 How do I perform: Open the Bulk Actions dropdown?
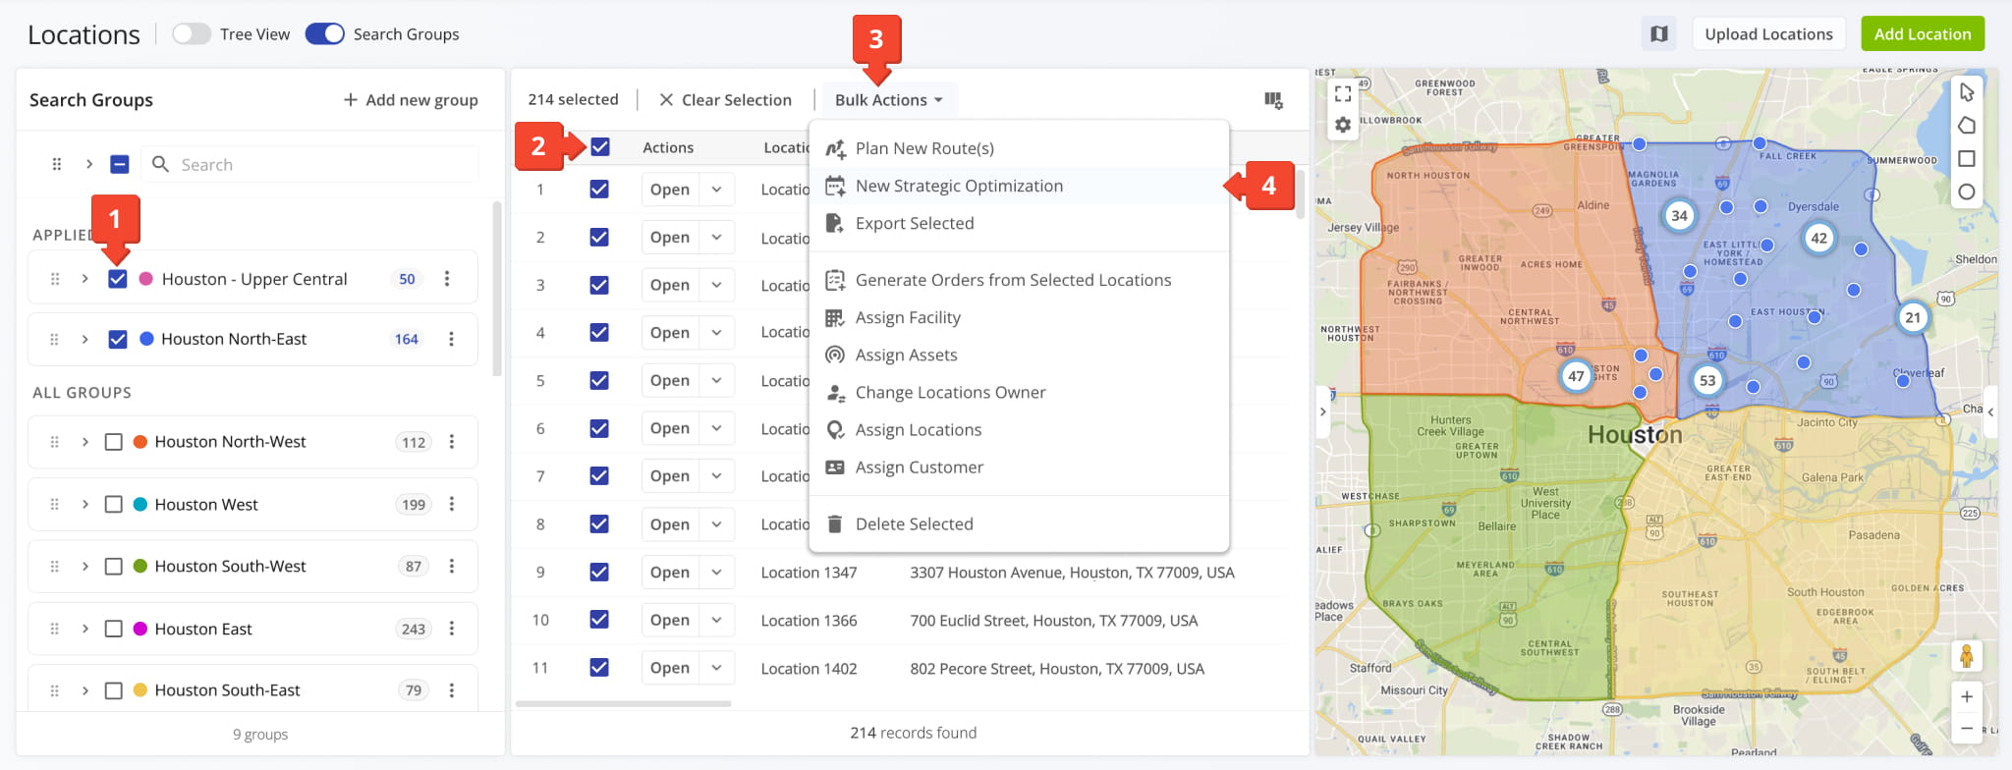(x=889, y=100)
